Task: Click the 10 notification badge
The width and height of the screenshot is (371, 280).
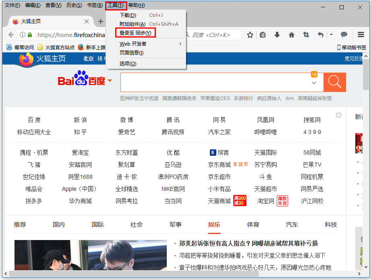Action: tap(314, 74)
